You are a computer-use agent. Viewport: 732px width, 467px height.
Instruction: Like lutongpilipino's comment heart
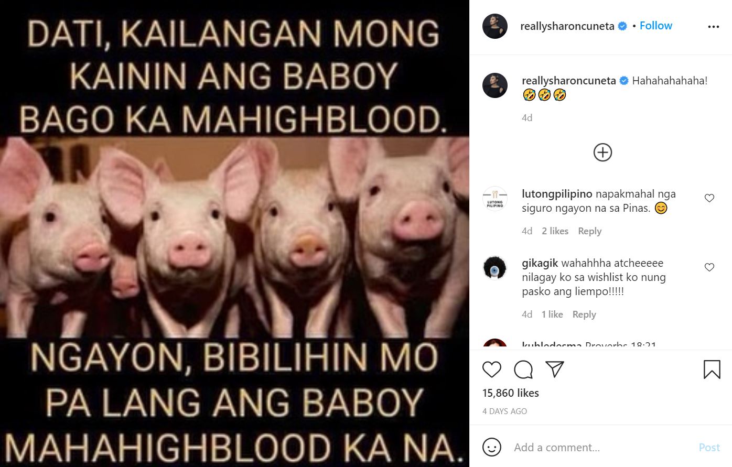(709, 198)
